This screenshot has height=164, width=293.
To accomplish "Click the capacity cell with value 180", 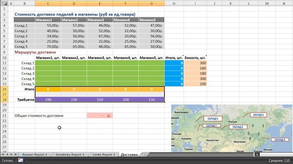I will [x=195, y=73].
